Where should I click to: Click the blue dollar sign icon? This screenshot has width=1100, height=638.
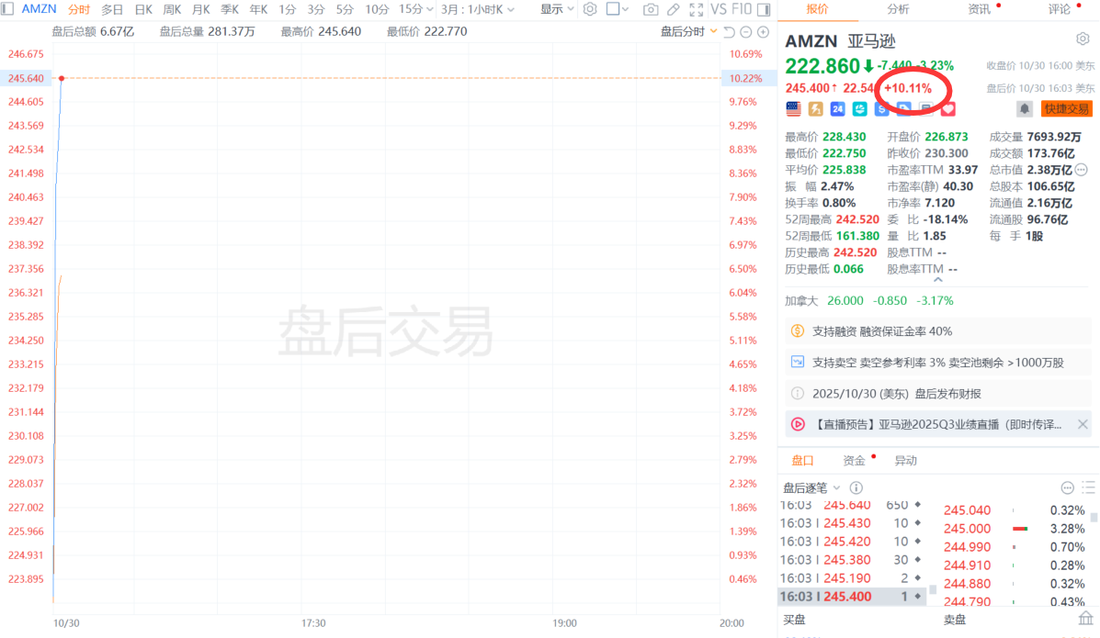pos(882,108)
